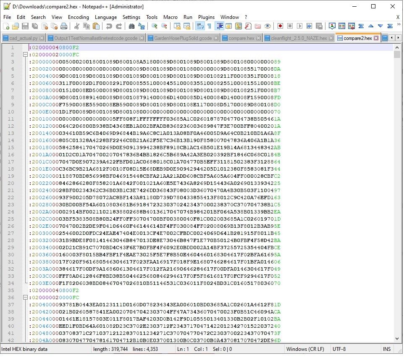Open Function List panel icon
Screen dimensions: 404x358
coord(248,26)
